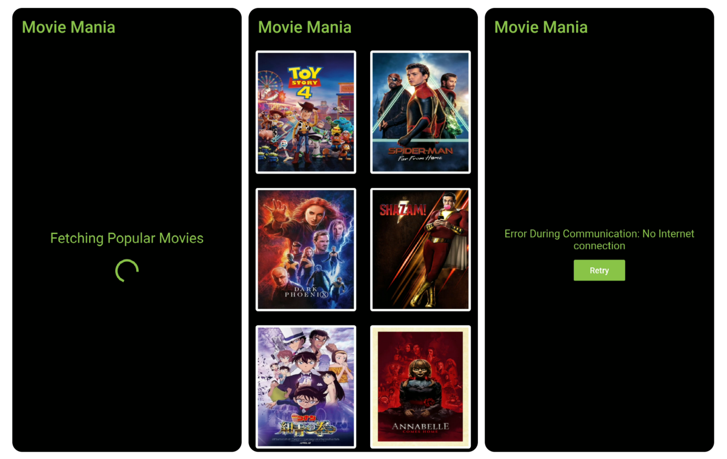Click the Annabelle title text on poster
Screen dimensions: 727x459
[420, 428]
